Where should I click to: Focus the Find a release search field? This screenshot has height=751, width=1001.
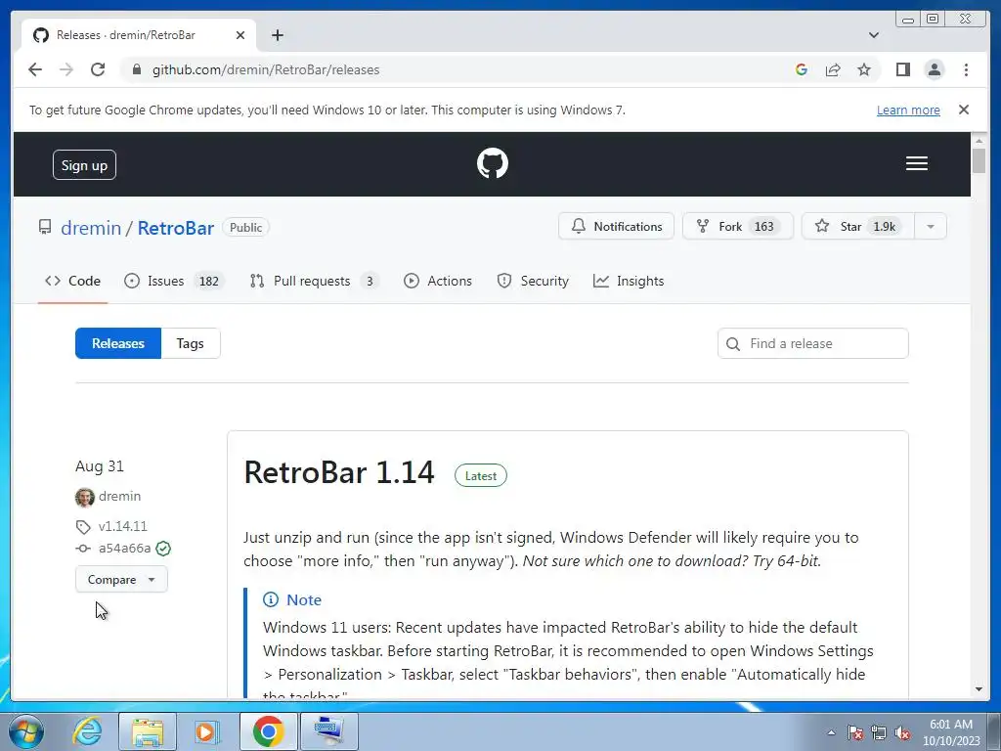coord(812,343)
